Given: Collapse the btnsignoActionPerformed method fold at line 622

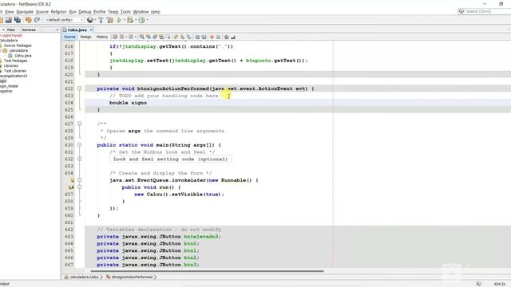Looking at the screenshot, I should [x=80, y=88].
